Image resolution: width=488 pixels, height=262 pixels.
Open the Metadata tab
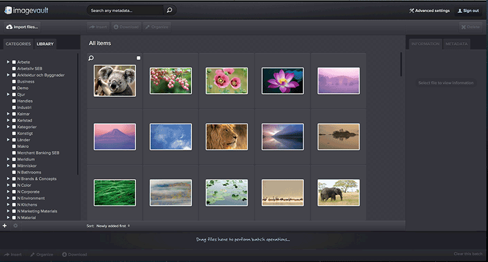(456, 44)
